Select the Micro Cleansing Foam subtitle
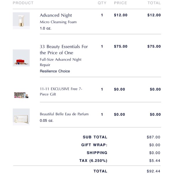The image size is (174, 174). (58, 22)
